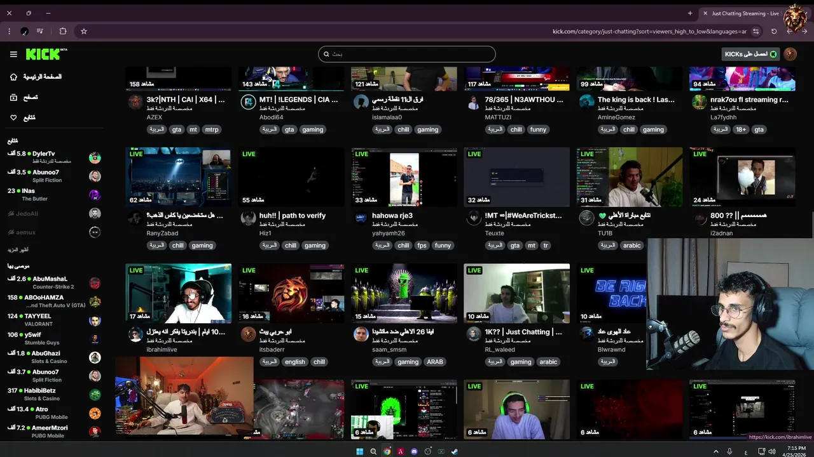Show hidden system tray icons
This screenshot has width=814, height=457.
click(716, 451)
